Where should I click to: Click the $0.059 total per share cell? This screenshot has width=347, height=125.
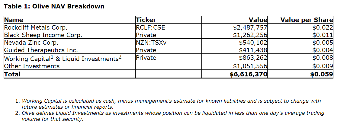323,74
